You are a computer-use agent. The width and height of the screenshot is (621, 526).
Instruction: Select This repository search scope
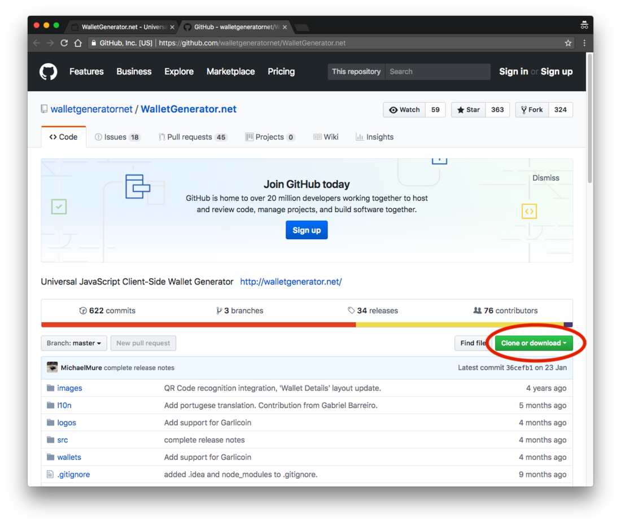tap(356, 72)
